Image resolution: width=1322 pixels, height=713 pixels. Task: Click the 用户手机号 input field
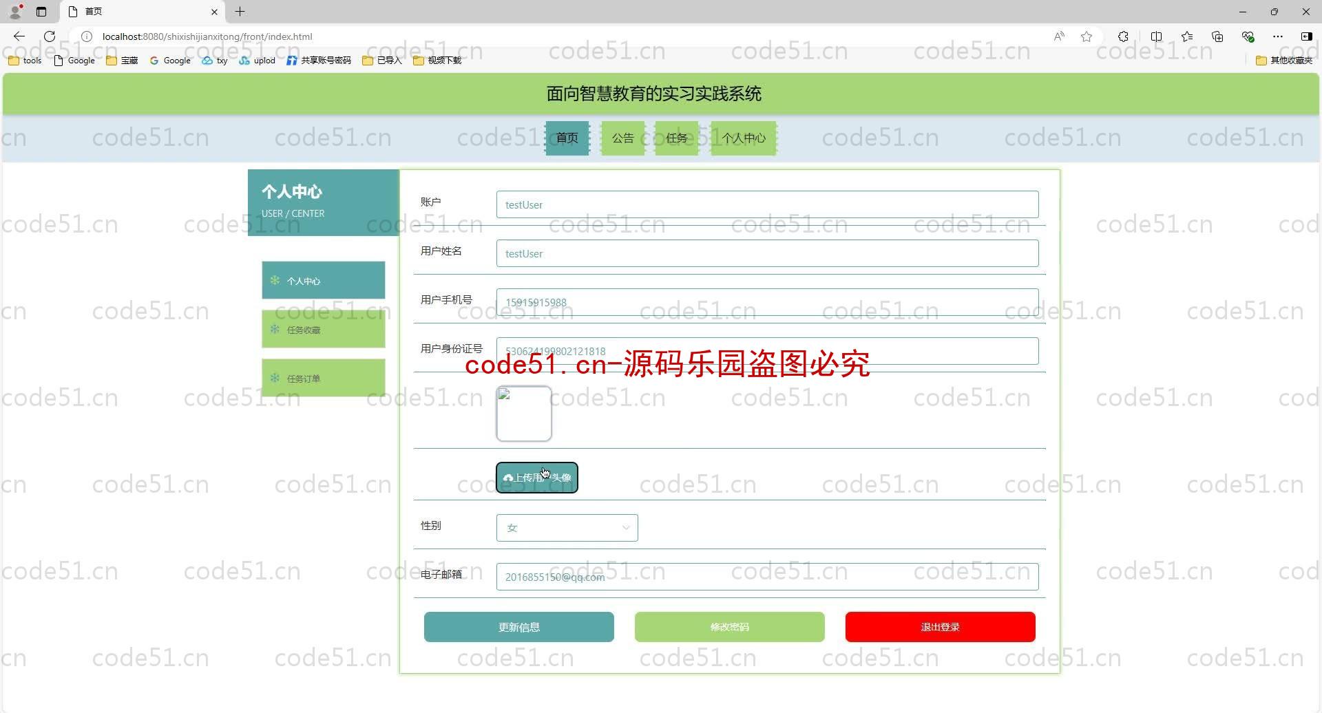(767, 302)
